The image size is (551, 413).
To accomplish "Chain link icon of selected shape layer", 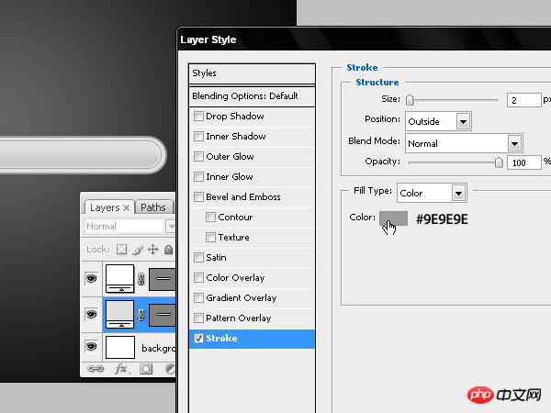I will [x=141, y=315].
